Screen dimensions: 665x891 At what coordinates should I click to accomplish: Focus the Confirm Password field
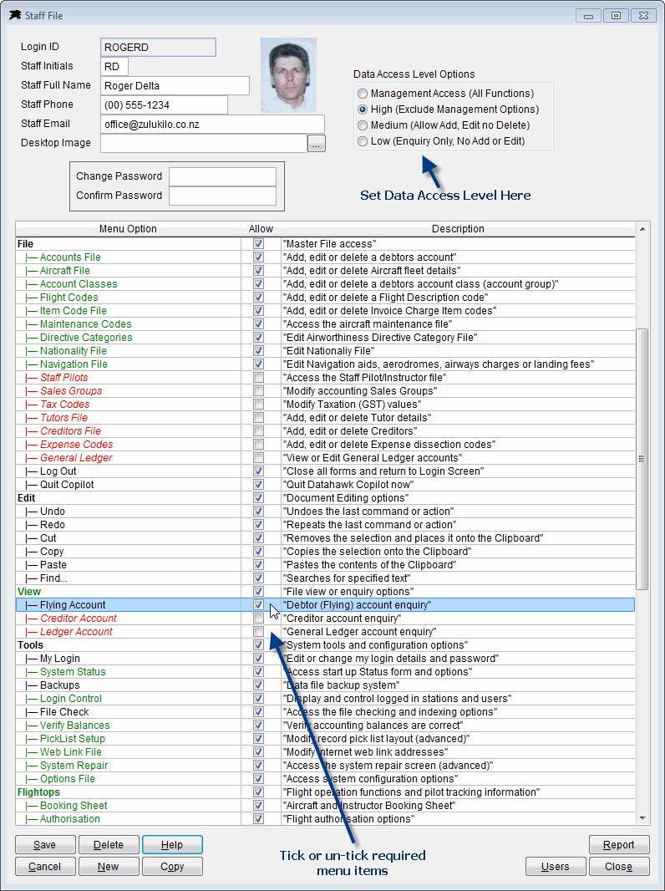[222, 196]
